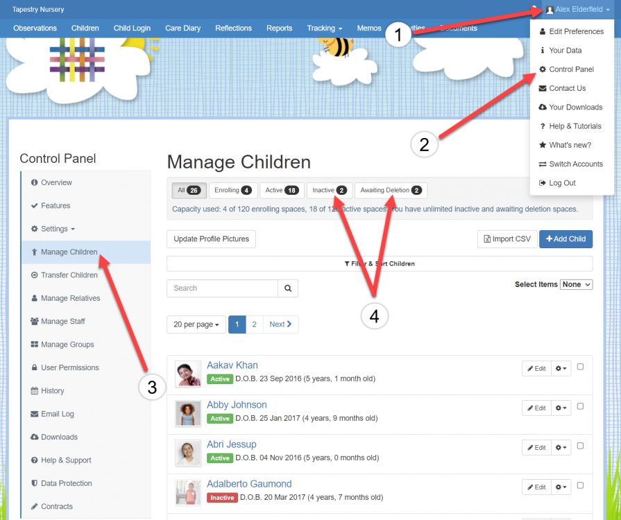Tick the checkbox for Adalberto Gaumond
Screen dimensions: 621x520
(x=580, y=485)
